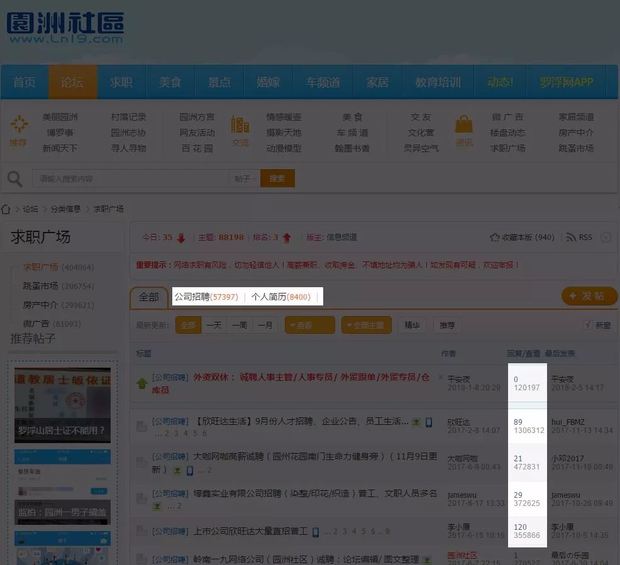Click the home icon in breadcrumb

pyautogui.click(x=6, y=209)
